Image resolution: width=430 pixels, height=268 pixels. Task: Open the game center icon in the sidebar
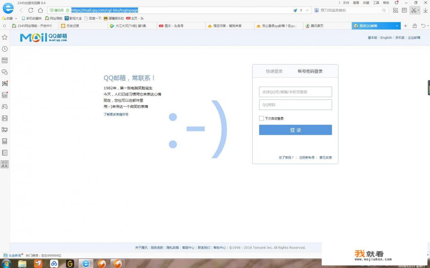coord(4,106)
